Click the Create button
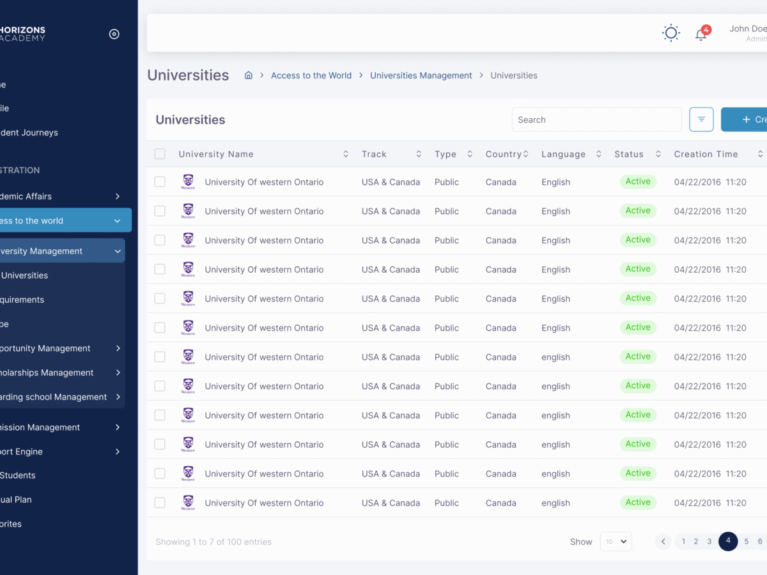 (x=744, y=119)
